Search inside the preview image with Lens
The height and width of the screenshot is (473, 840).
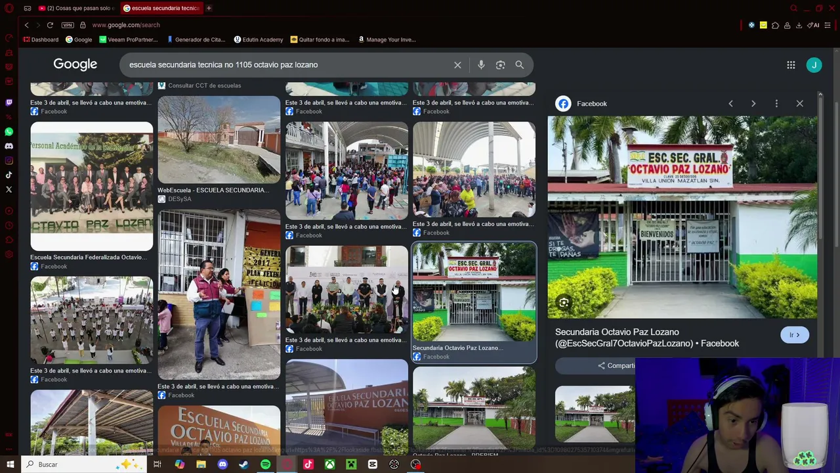click(x=564, y=303)
